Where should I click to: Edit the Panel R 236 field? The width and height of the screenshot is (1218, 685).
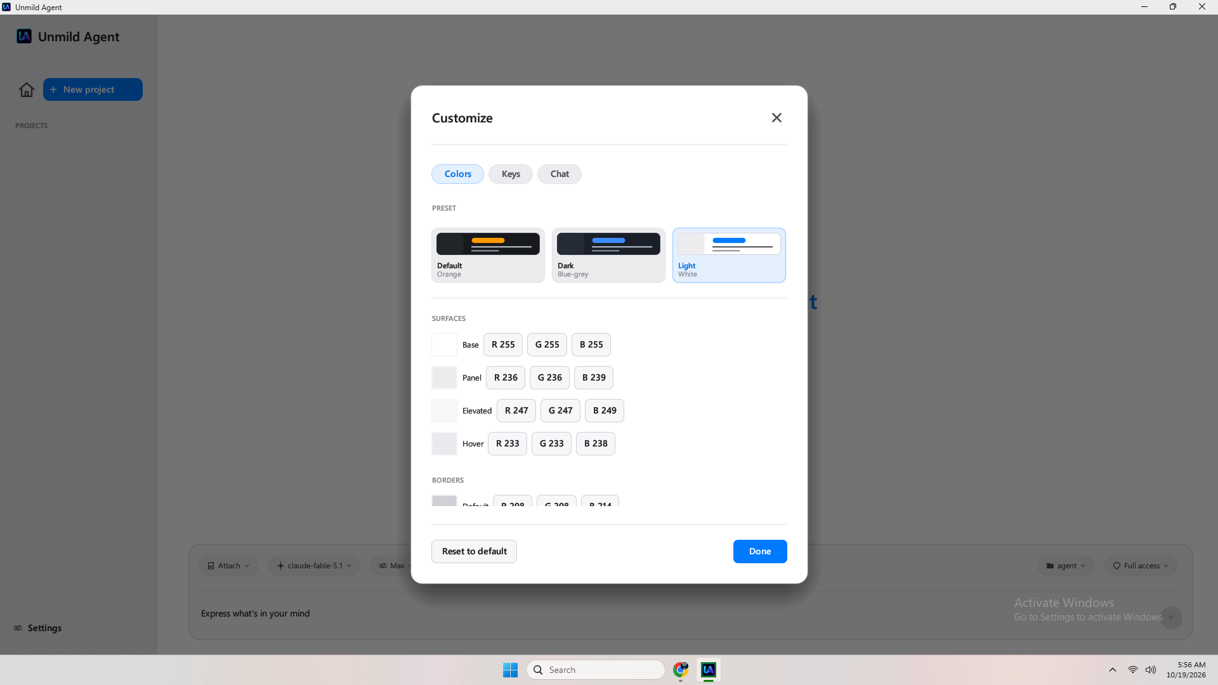pyautogui.click(x=506, y=377)
